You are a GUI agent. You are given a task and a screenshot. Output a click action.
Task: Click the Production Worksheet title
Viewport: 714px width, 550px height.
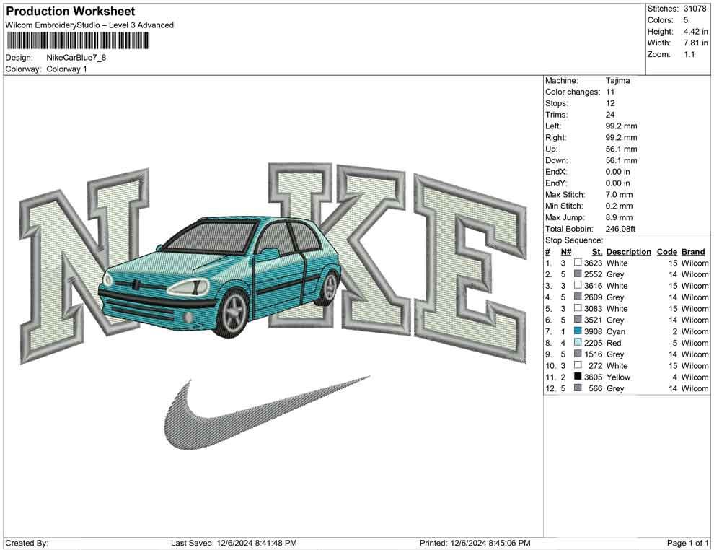point(70,11)
